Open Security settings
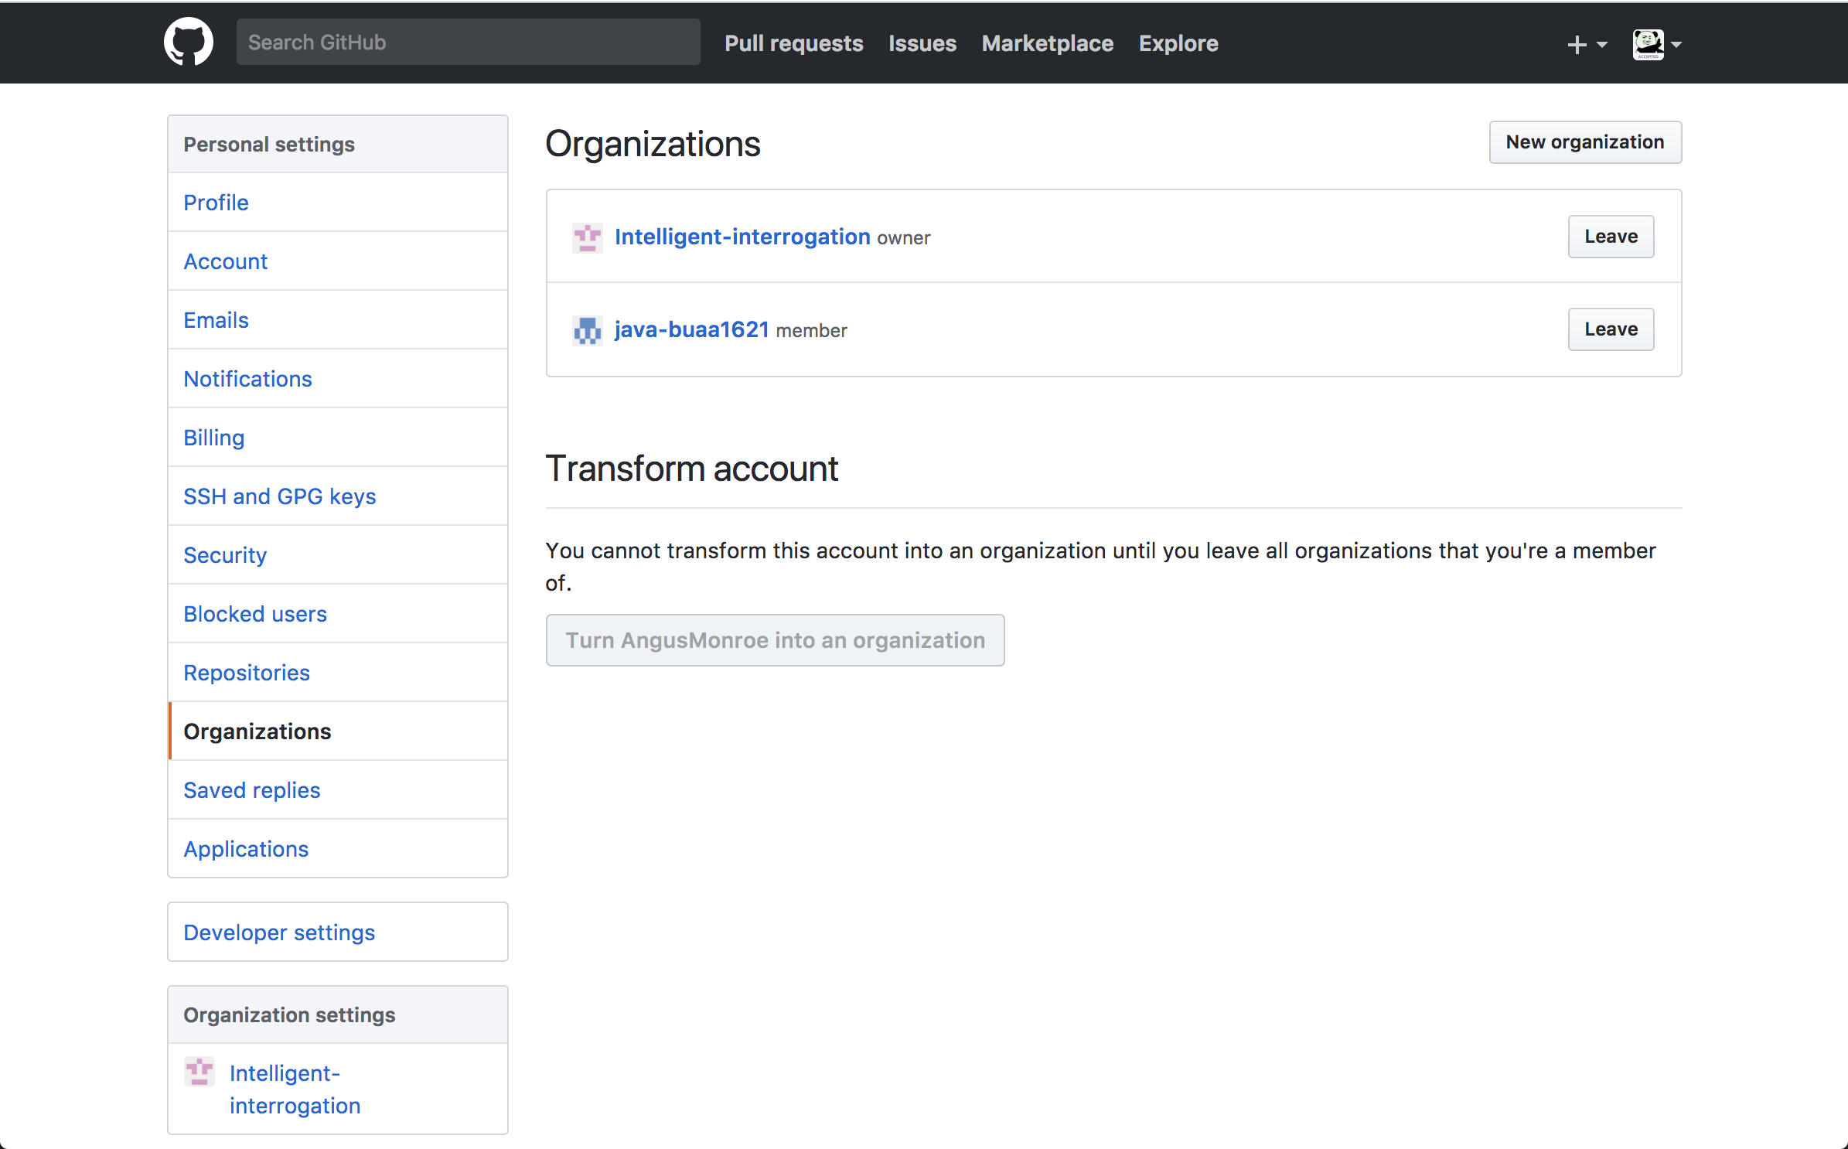The width and height of the screenshot is (1848, 1149). click(338, 555)
